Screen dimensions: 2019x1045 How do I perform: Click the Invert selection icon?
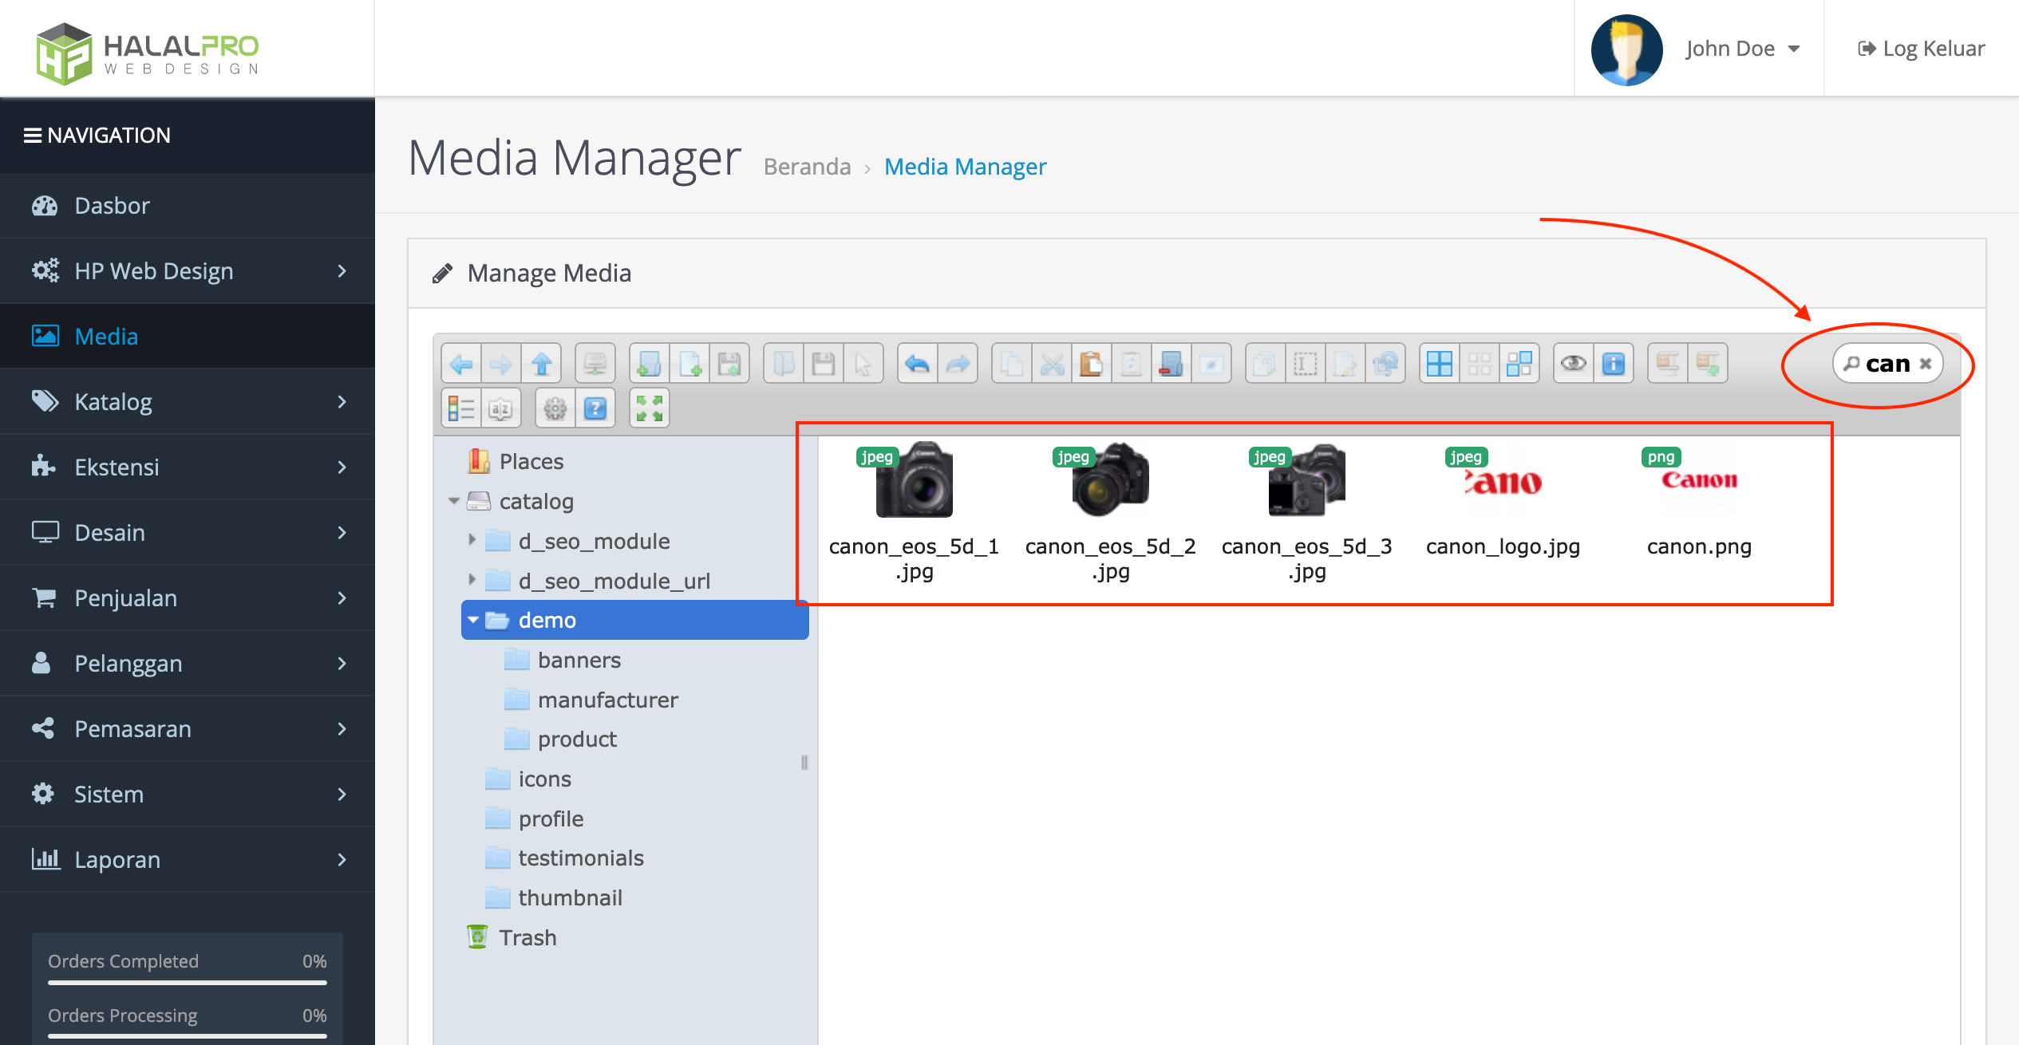1519,365
